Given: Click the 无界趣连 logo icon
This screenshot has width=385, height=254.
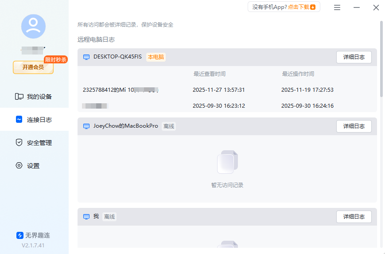Looking at the screenshot, I should tap(20, 235).
